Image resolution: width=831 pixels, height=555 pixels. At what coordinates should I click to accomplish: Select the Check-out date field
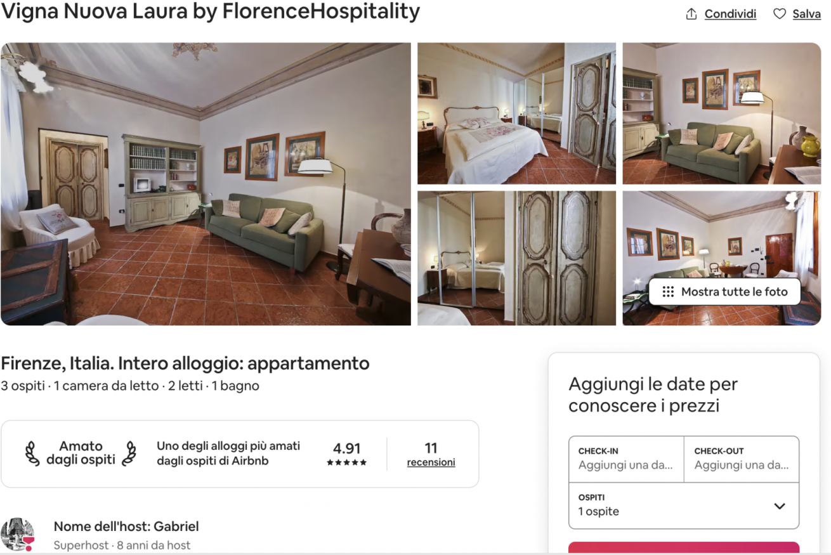[742, 459]
